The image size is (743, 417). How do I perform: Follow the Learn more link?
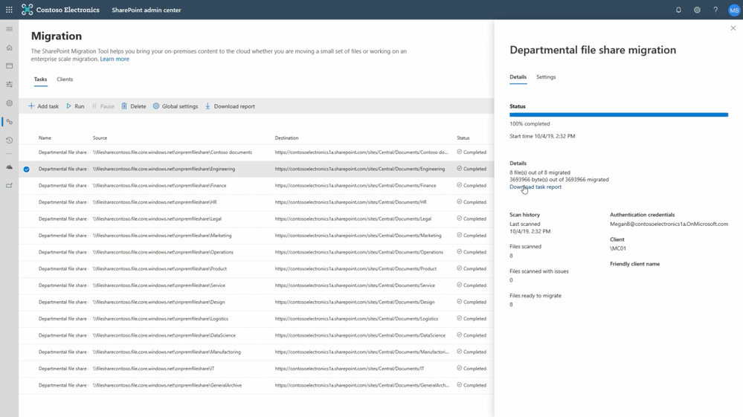pos(115,59)
